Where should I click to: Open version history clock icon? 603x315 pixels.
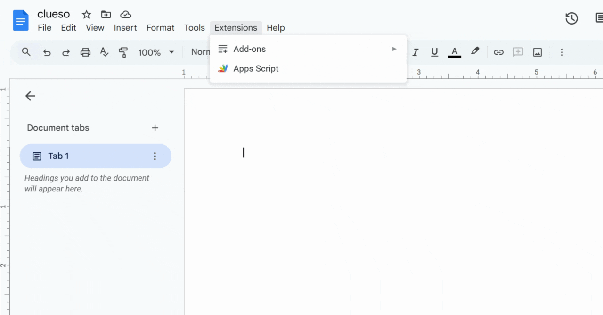pos(571,18)
